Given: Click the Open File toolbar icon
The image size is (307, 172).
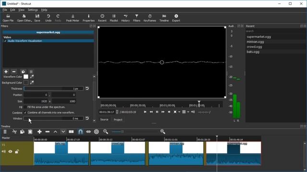Looking at the screenshot, I should (x=8, y=18).
